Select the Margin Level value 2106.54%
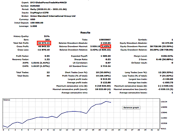This screenshot has width=176, height=132. coord(167,56)
